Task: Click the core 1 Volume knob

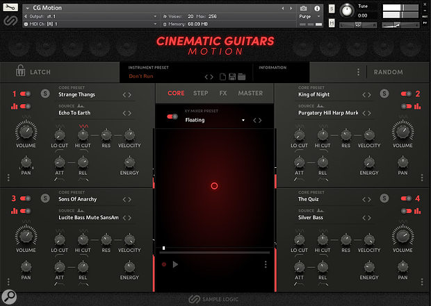Action: (x=26, y=131)
